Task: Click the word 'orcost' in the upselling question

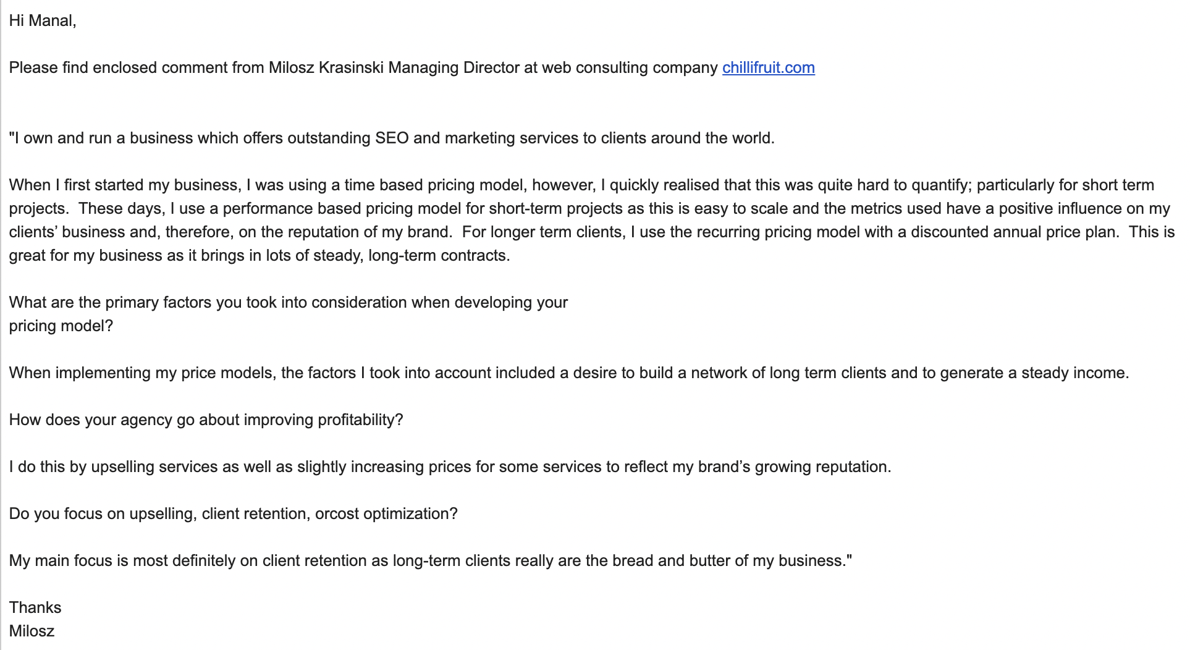Action: click(337, 513)
